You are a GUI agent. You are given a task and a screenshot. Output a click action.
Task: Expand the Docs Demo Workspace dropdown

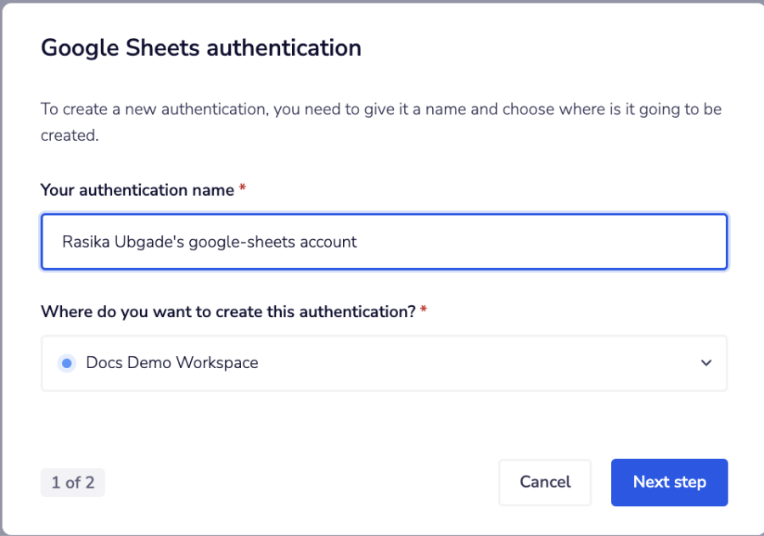[706, 362]
